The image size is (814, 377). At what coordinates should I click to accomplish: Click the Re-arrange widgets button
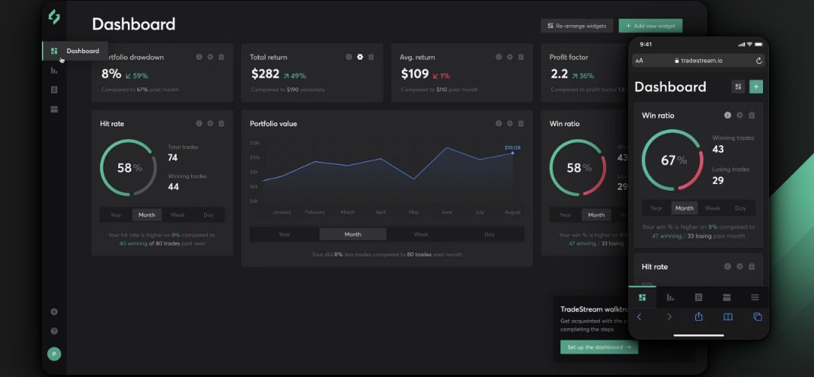[x=577, y=26]
